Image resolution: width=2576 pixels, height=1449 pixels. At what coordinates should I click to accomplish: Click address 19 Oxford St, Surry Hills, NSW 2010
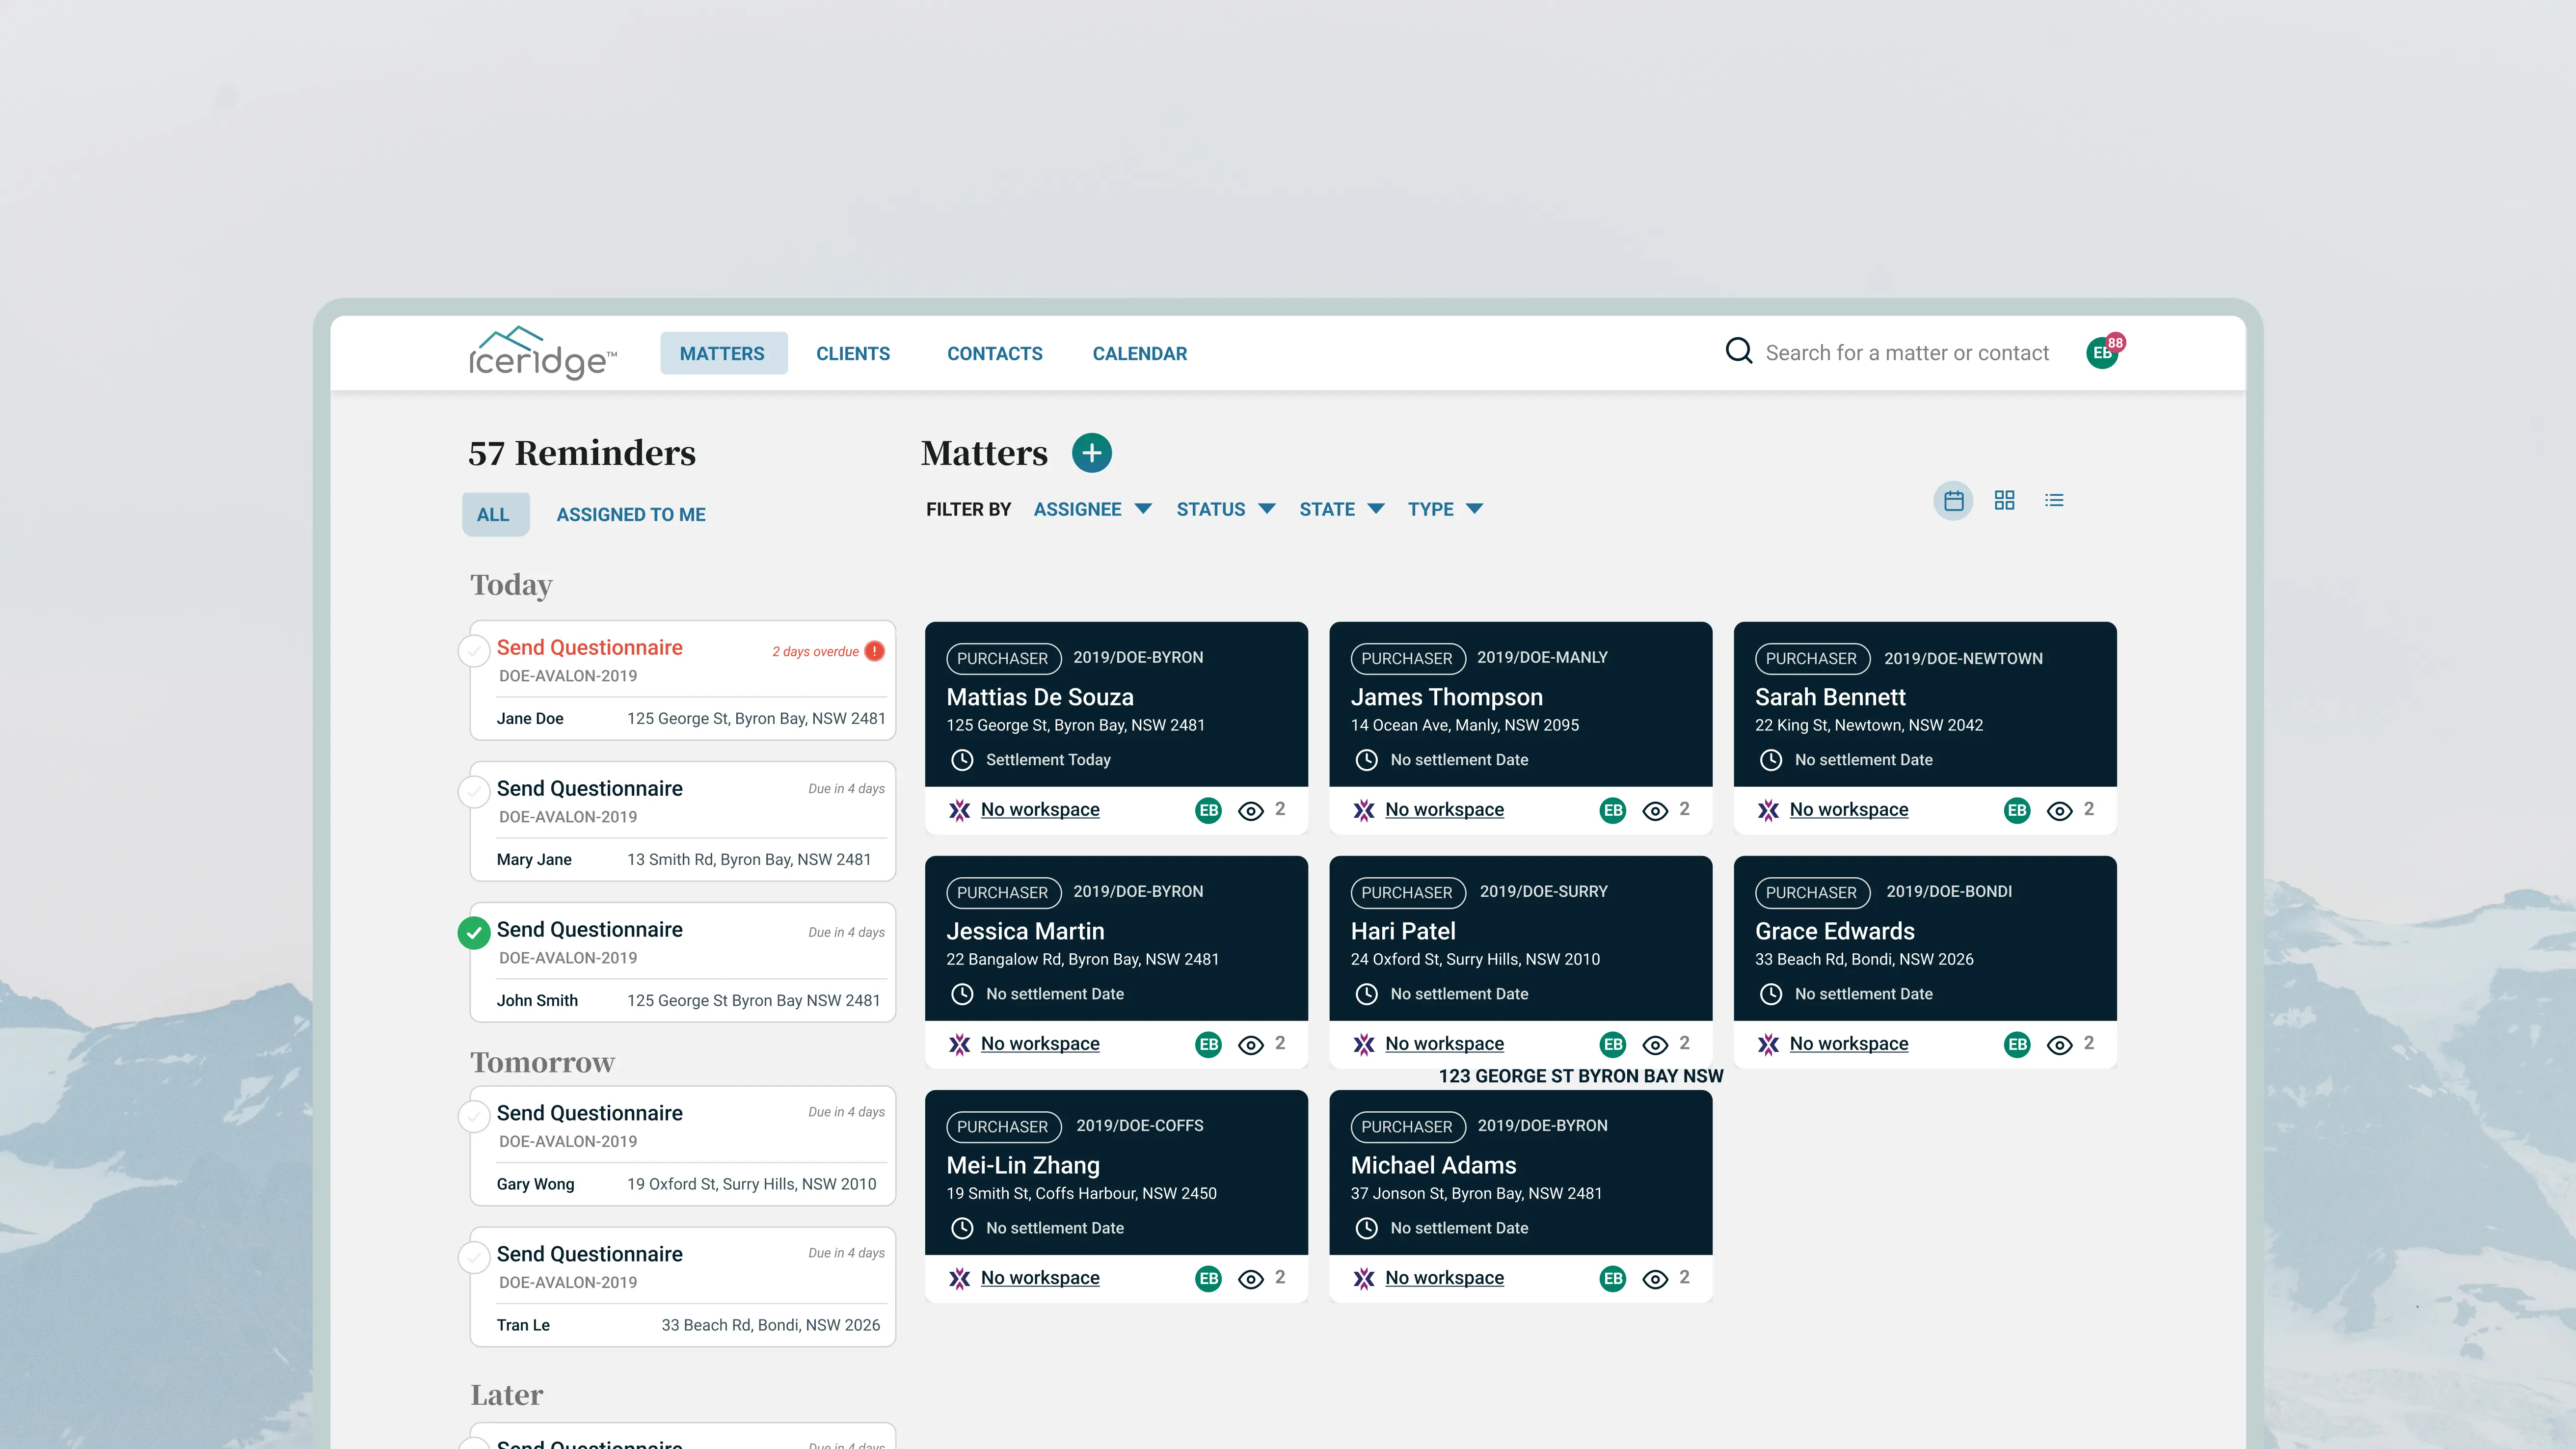click(751, 1183)
